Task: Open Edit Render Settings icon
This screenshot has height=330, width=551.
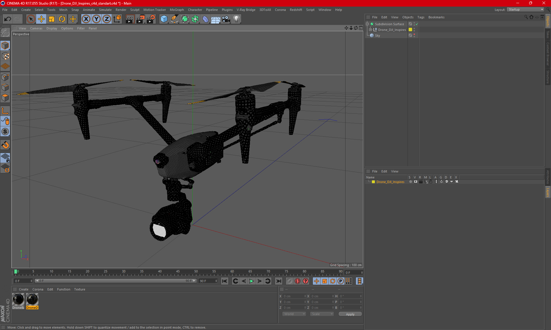Action: pos(151,19)
